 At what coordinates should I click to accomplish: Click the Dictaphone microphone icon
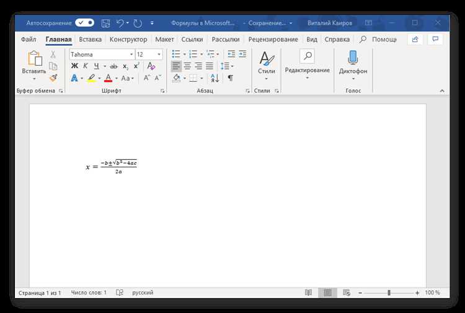tap(353, 58)
